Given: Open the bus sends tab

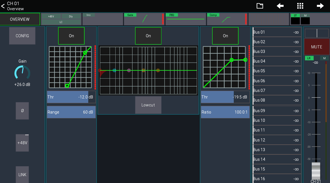Looking at the screenshot, I should (268, 19).
